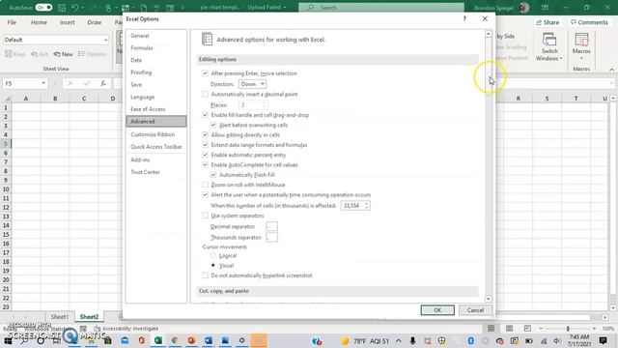Click the insert function fx icon
The width and height of the screenshot is (618, 348).
(x=103, y=83)
